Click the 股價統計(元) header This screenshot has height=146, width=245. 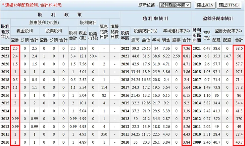145,31
